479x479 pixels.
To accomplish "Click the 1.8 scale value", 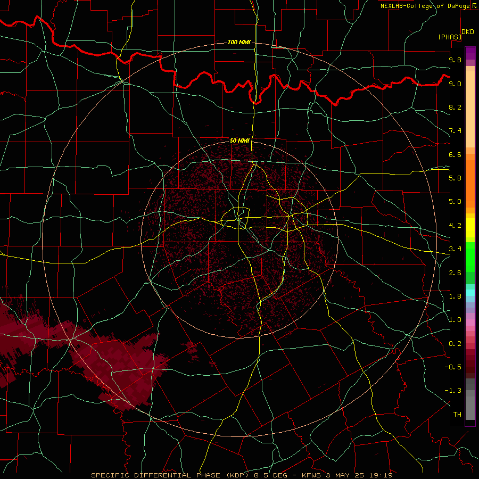I will (x=455, y=296).
